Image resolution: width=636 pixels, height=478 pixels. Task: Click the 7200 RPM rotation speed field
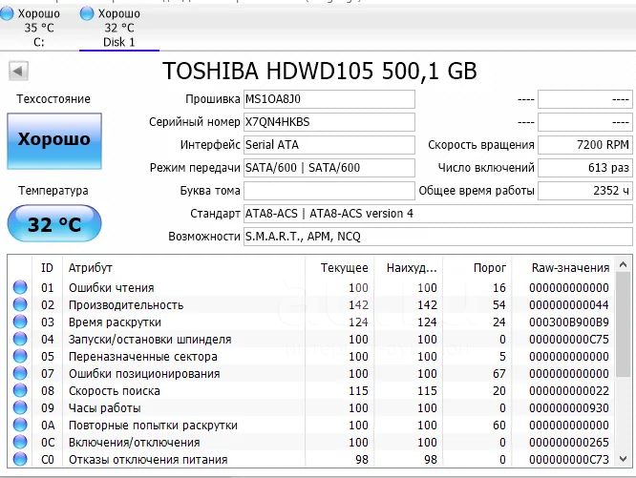(584, 145)
